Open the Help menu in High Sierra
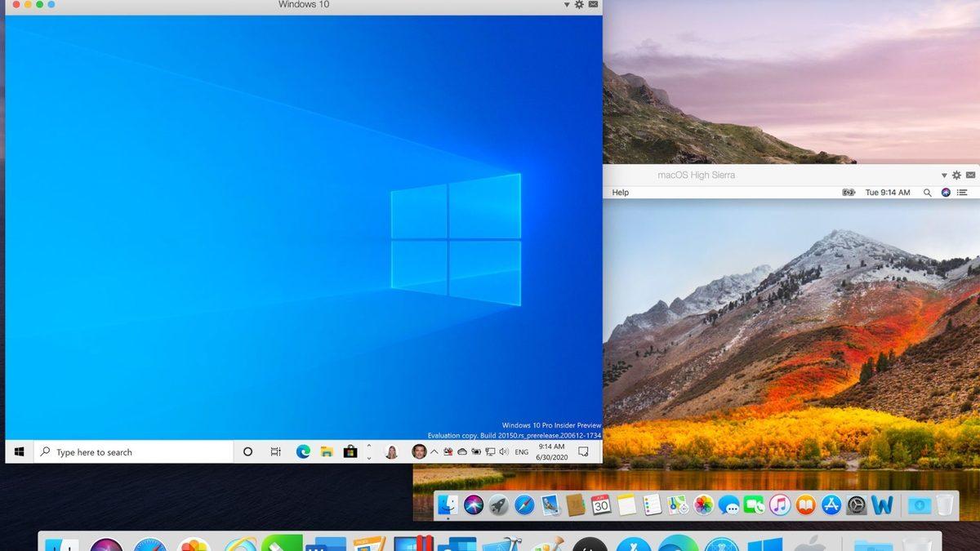Screen dimensions: 980x551 click(621, 193)
